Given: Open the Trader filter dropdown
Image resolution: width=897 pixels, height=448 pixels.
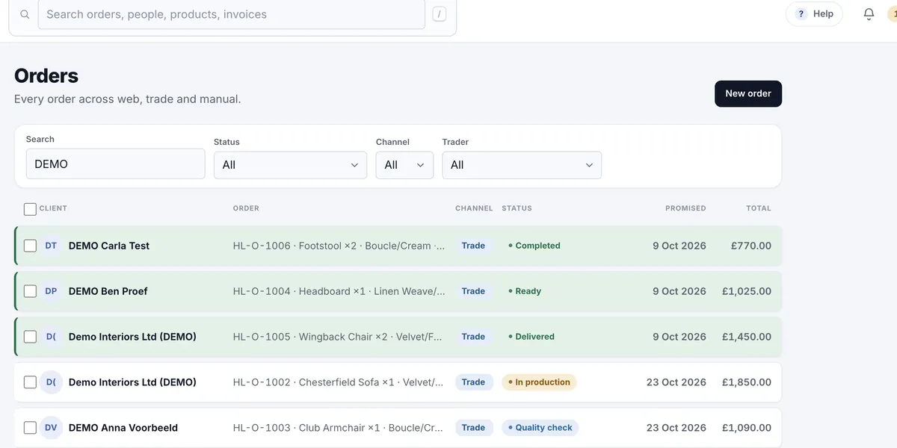Looking at the screenshot, I should (x=522, y=165).
